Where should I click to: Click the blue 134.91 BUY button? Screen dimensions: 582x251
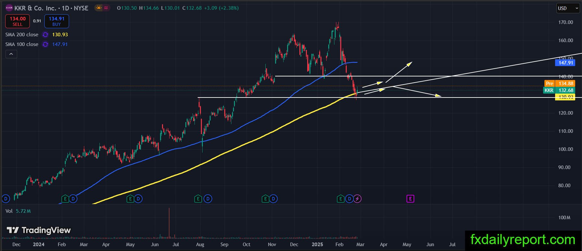pos(57,21)
